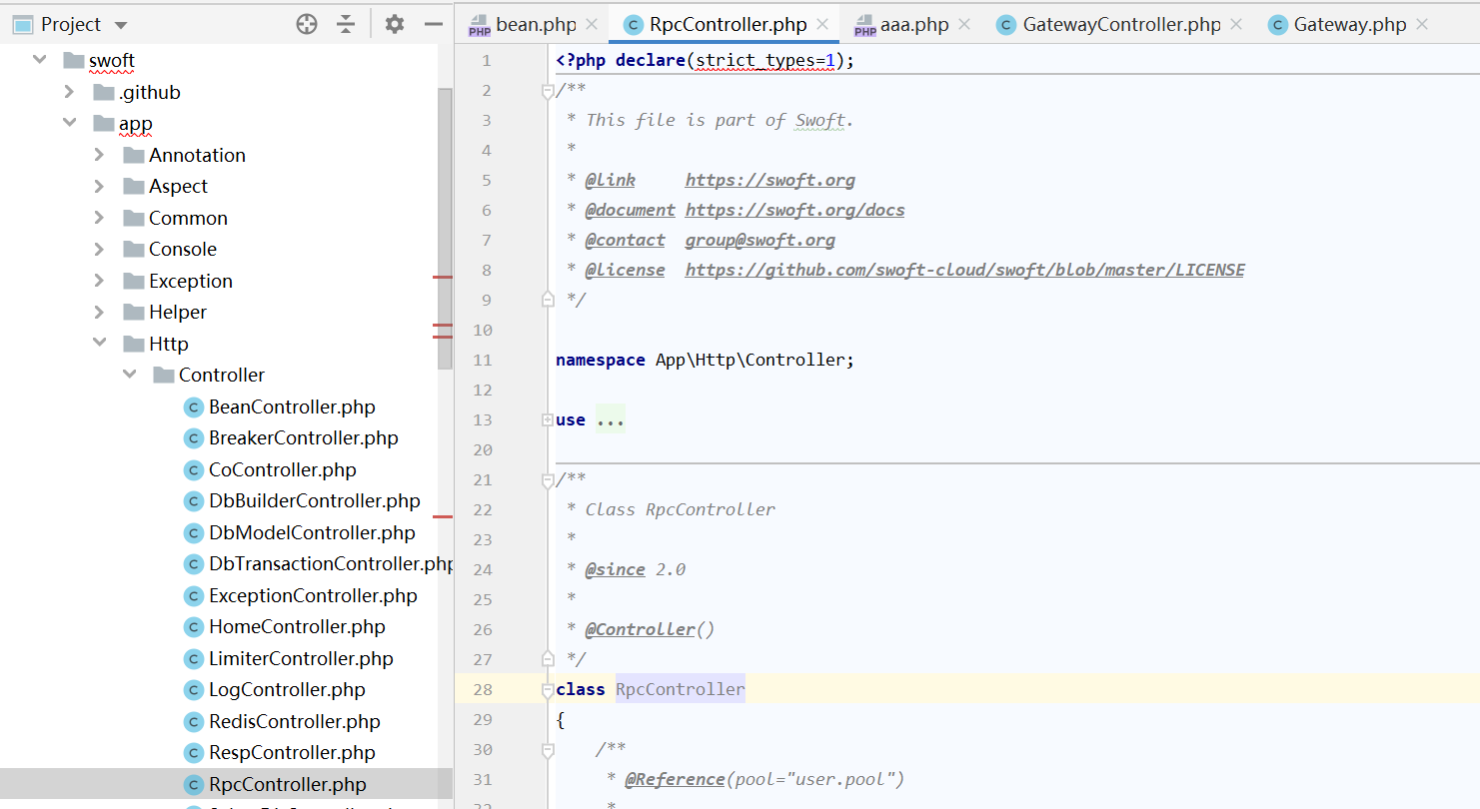Open the GitHub LICENSE link

(x=965, y=270)
